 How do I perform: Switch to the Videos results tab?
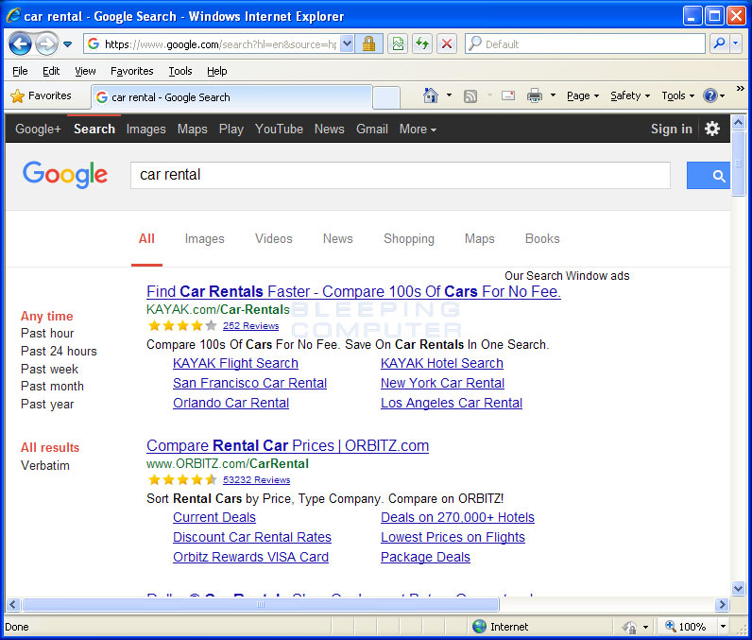point(273,239)
